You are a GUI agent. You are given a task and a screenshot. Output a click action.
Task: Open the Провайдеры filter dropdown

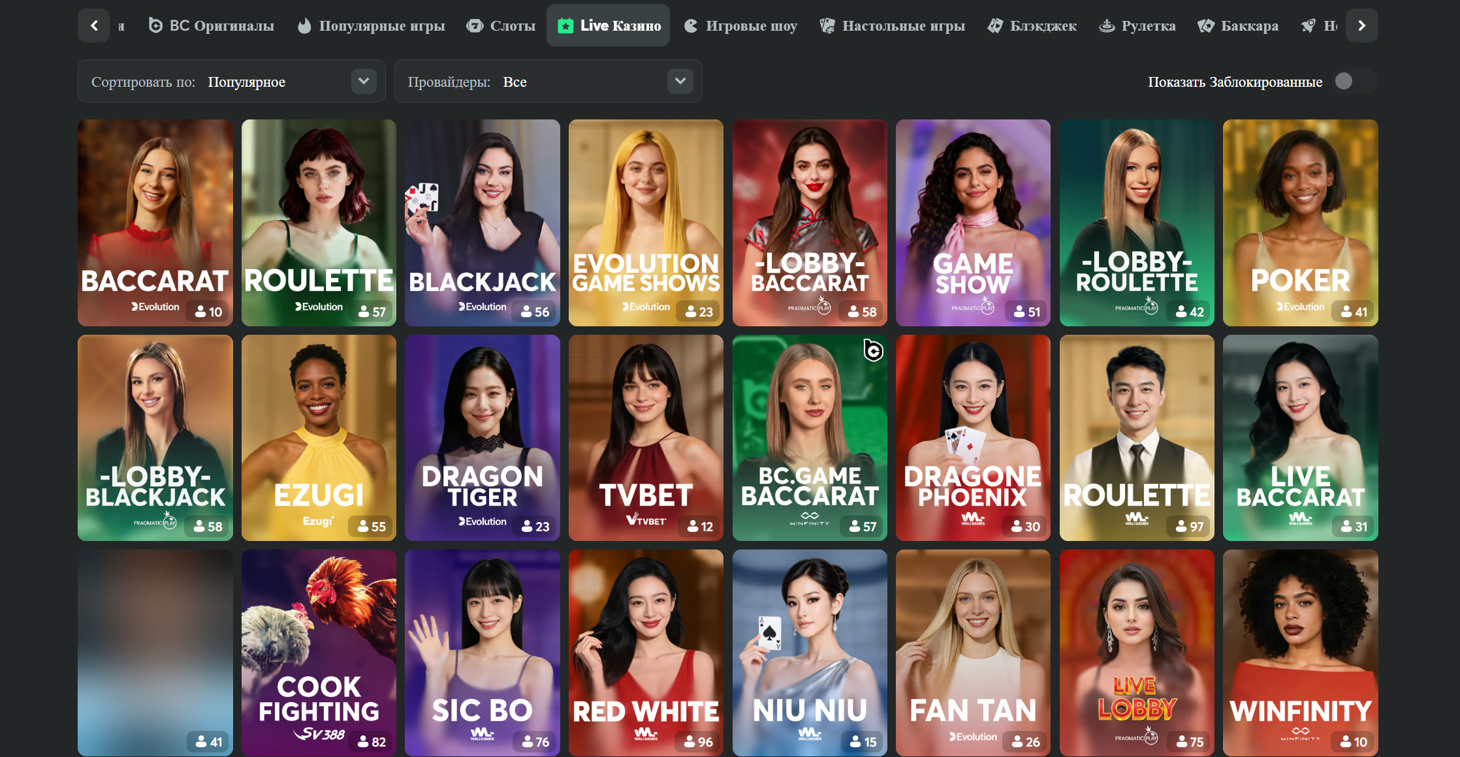coord(548,82)
